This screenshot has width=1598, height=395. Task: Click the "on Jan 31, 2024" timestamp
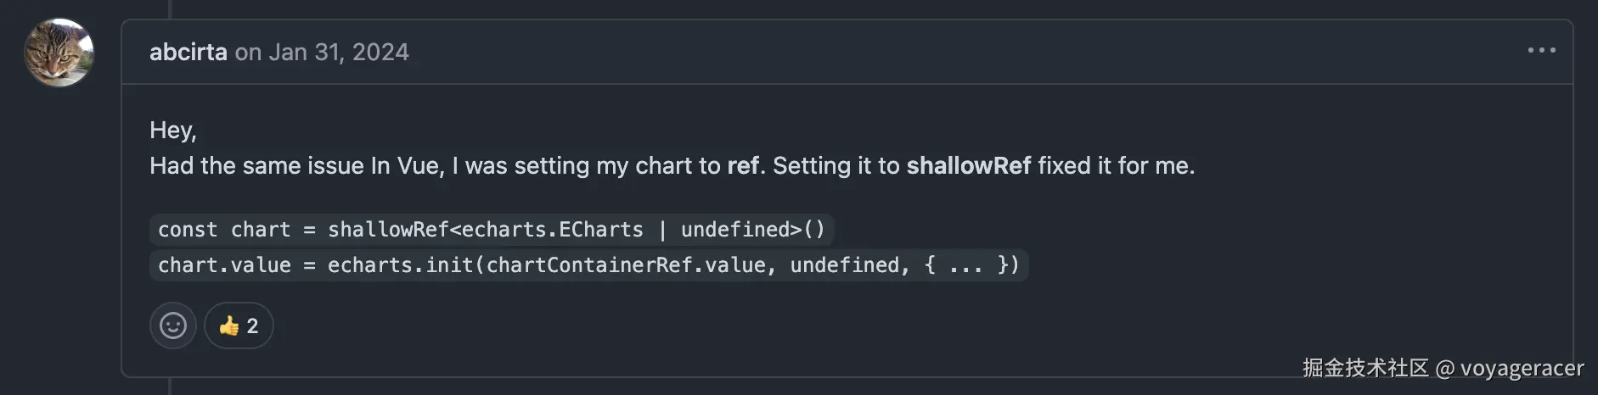(322, 52)
